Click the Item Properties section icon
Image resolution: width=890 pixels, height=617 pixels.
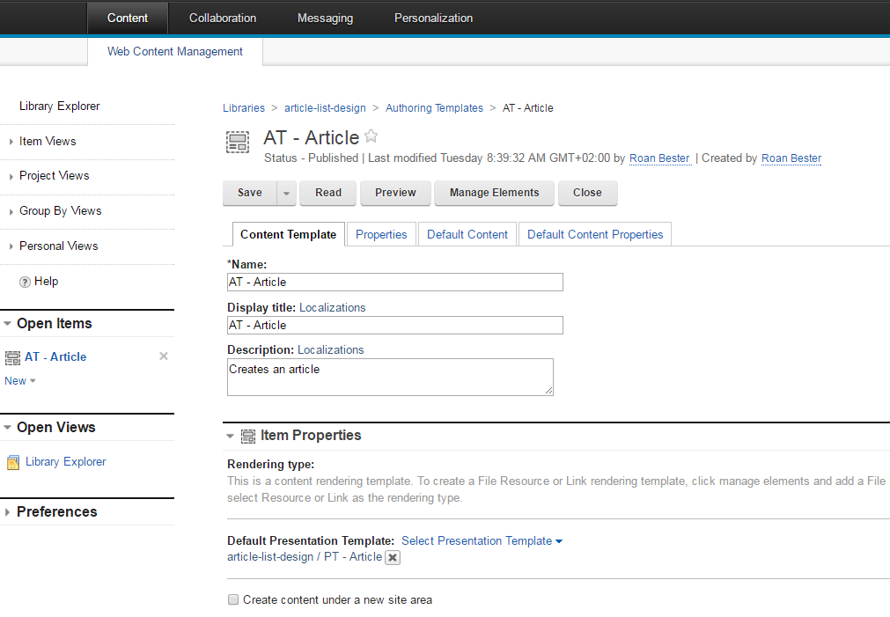[x=248, y=436]
